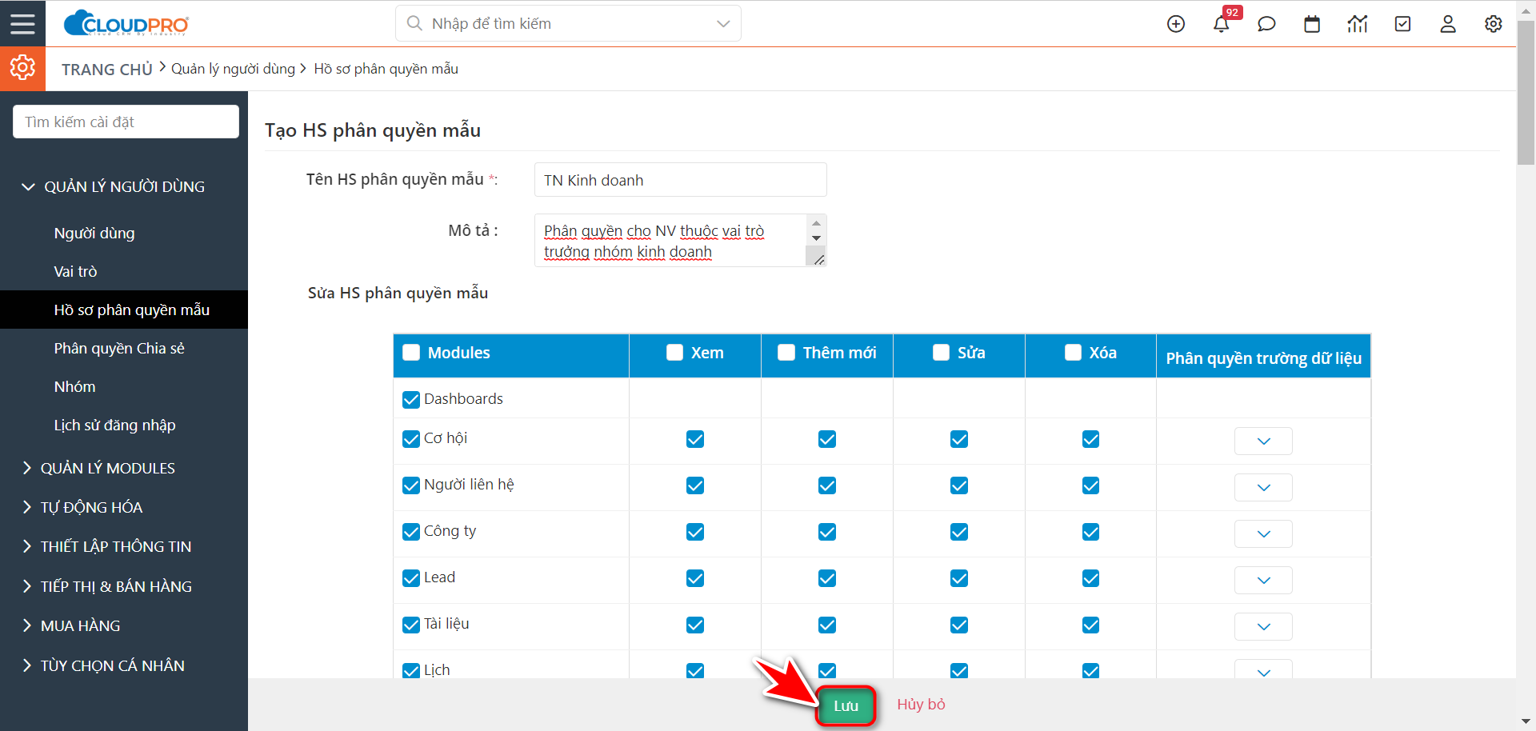This screenshot has height=731, width=1536.
Task: Click the orange settings gear icon
Action: [x=22, y=68]
